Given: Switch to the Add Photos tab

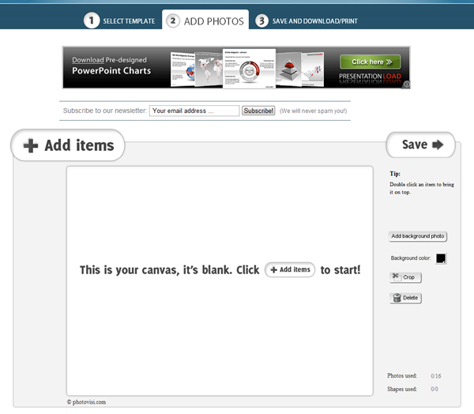Looking at the screenshot, I should [205, 21].
